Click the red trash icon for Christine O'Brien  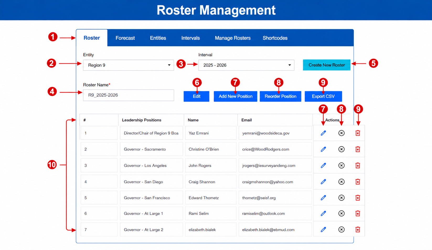[x=358, y=149]
